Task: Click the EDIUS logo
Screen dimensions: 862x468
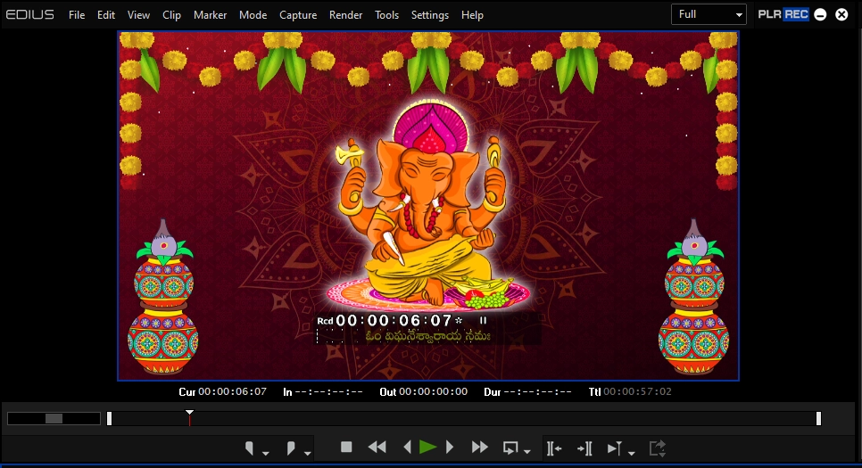Action: (x=29, y=14)
